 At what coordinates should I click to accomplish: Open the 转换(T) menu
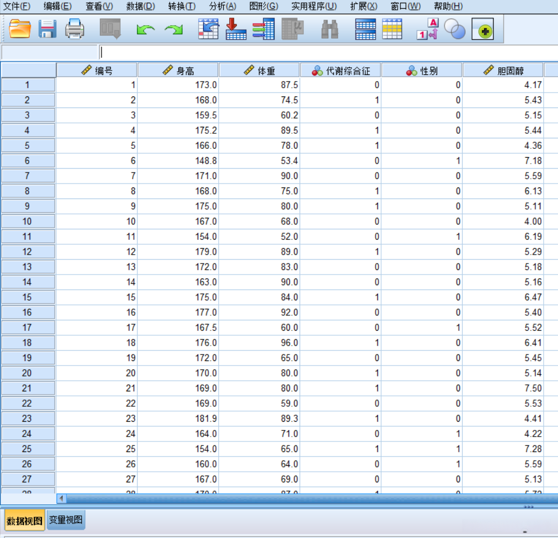coord(182,6)
